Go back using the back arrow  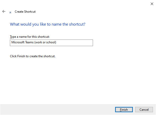tap(4, 11)
